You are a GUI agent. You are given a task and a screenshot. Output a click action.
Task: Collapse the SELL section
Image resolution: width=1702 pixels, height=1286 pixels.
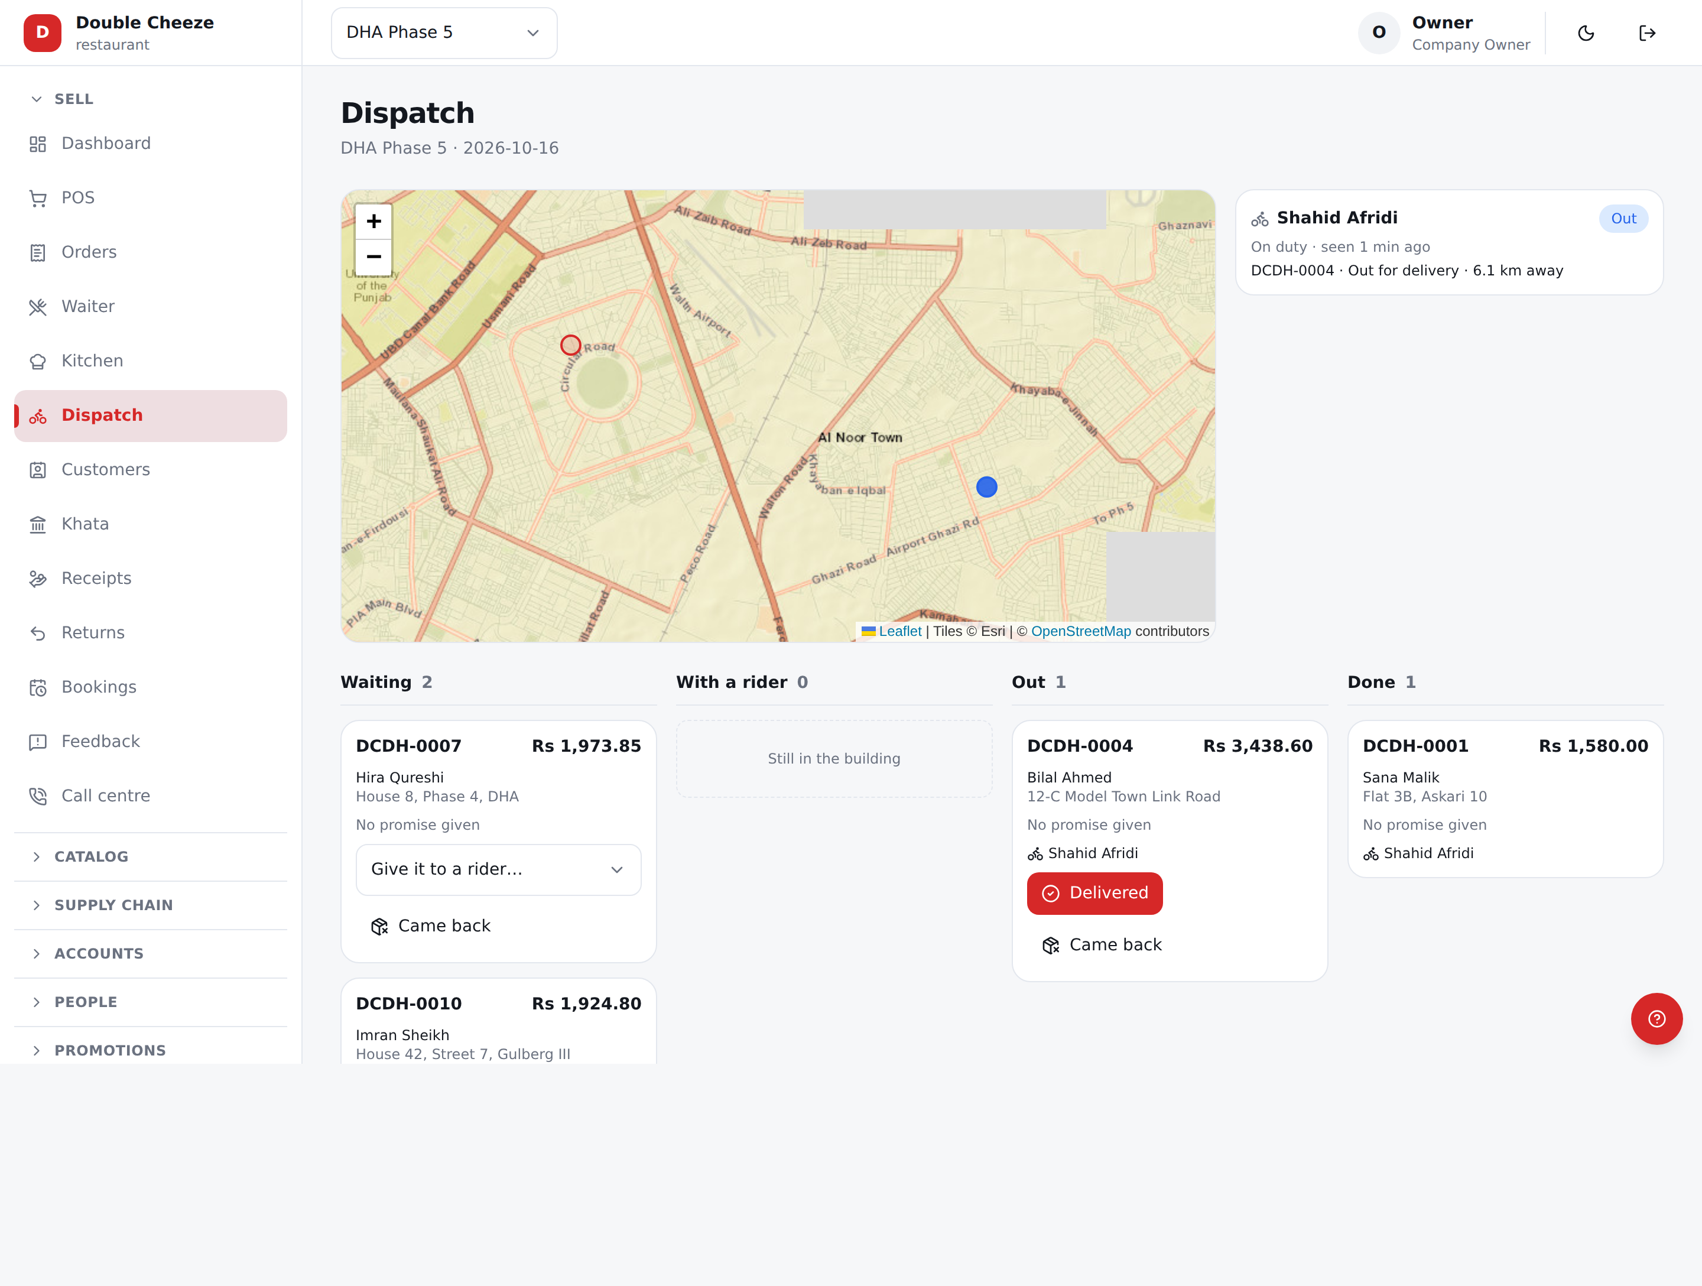pos(150,99)
